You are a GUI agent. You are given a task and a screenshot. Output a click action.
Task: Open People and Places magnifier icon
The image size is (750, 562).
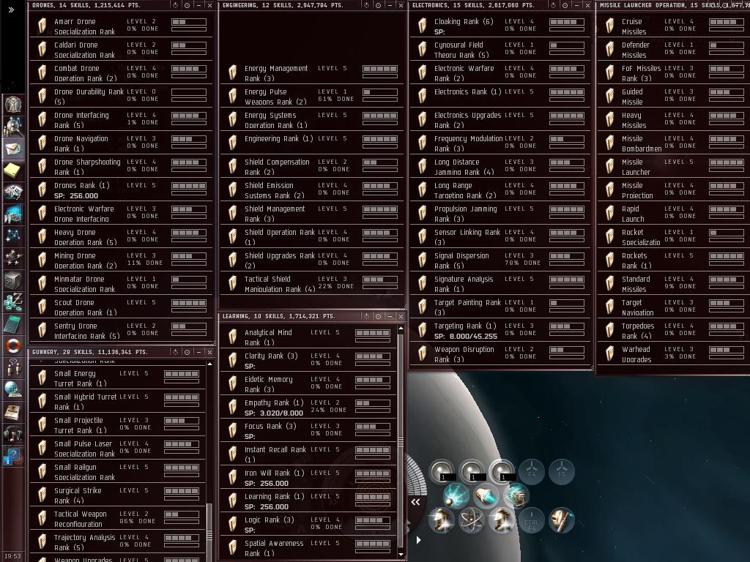click(13, 126)
